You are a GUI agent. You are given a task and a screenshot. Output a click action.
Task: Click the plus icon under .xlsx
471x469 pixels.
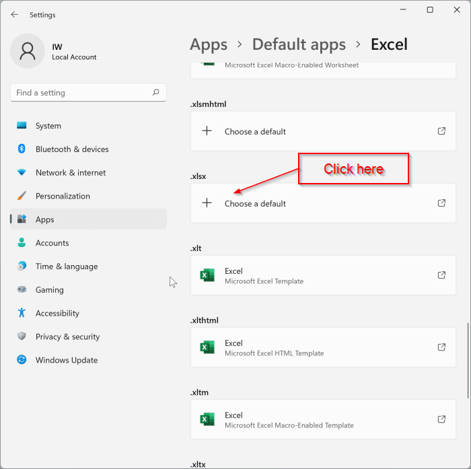tap(207, 203)
